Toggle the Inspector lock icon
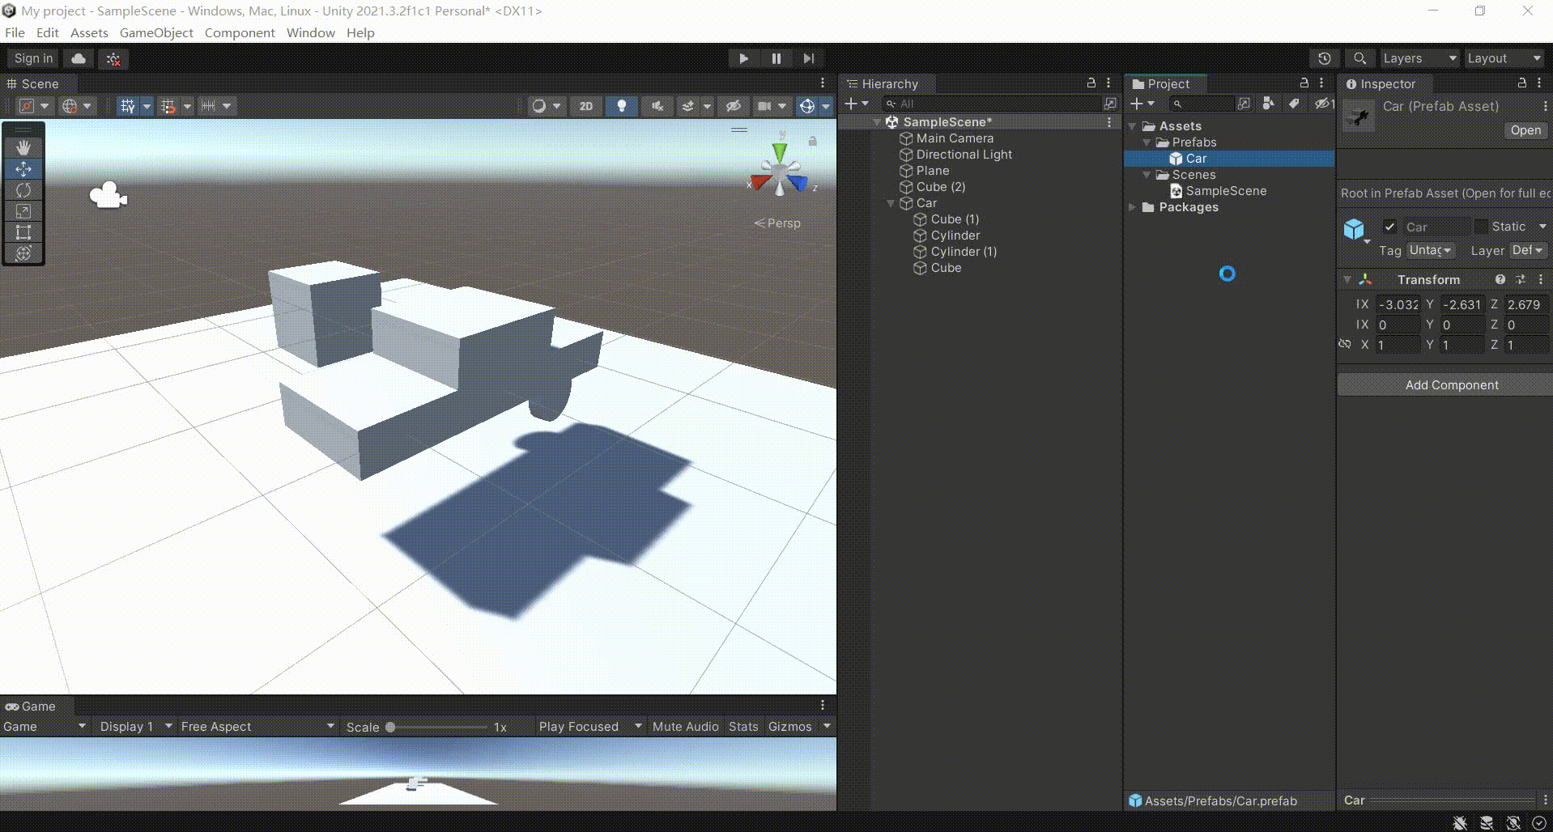Image resolution: width=1553 pixels, height=832 pixels. click(x=1522, y=83)
